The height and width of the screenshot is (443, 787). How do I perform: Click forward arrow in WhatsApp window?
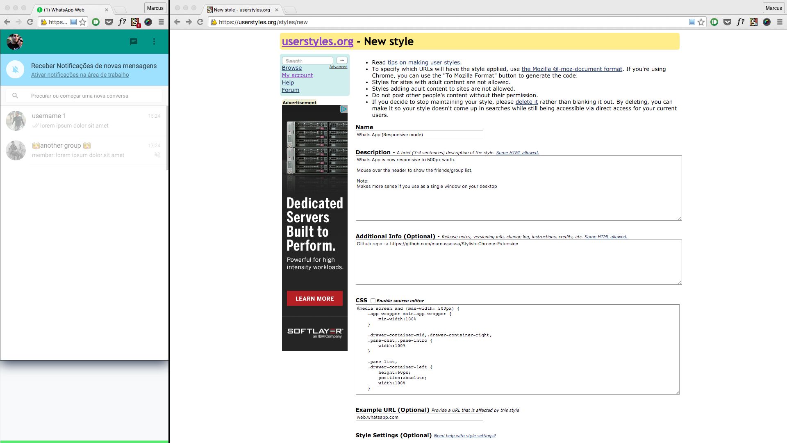point(18,22)
